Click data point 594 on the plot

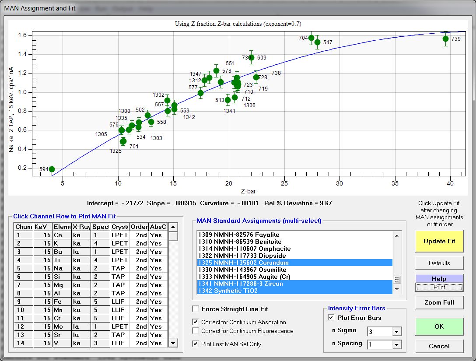(x=52, y=169)
